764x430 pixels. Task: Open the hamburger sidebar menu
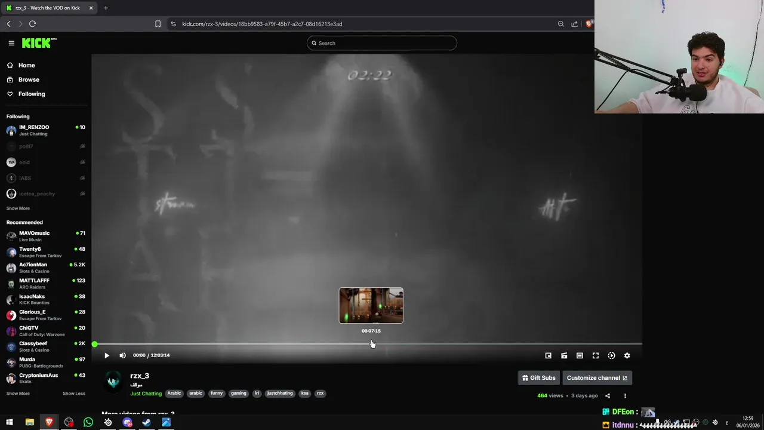(11, 43)
